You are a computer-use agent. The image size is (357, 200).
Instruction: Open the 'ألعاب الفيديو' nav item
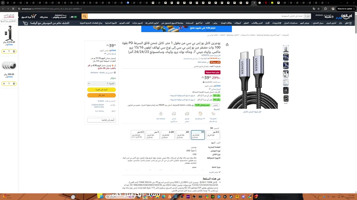pos(124,23)
